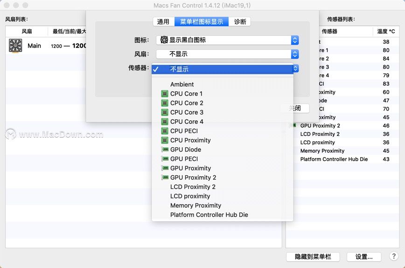Click the GPU Diode card icon in menu
Screen dimensions: 405x268
(165, 149)
